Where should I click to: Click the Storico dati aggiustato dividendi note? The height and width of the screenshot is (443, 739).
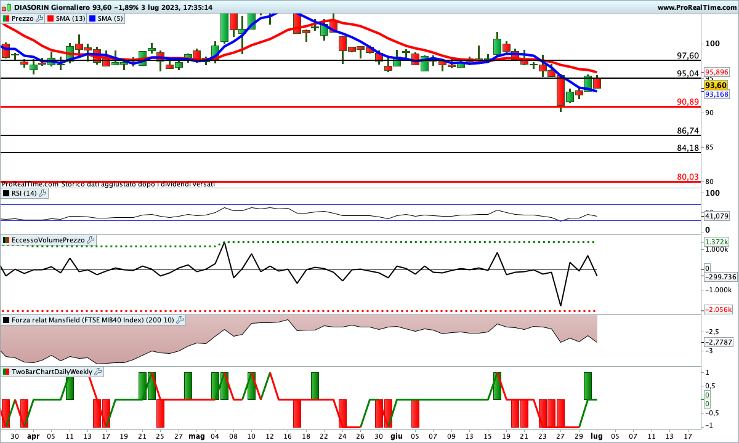coord(139,184)
